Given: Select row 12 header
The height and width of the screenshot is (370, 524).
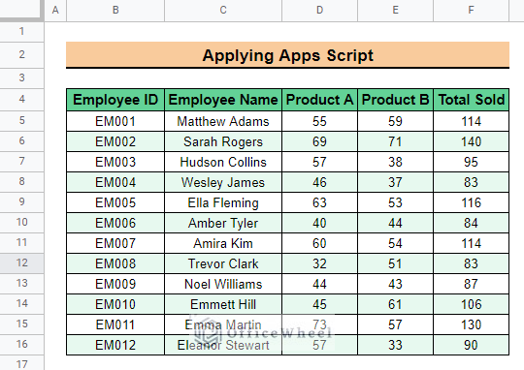Looking at the screenshot, I should click(x=21, y=263).
